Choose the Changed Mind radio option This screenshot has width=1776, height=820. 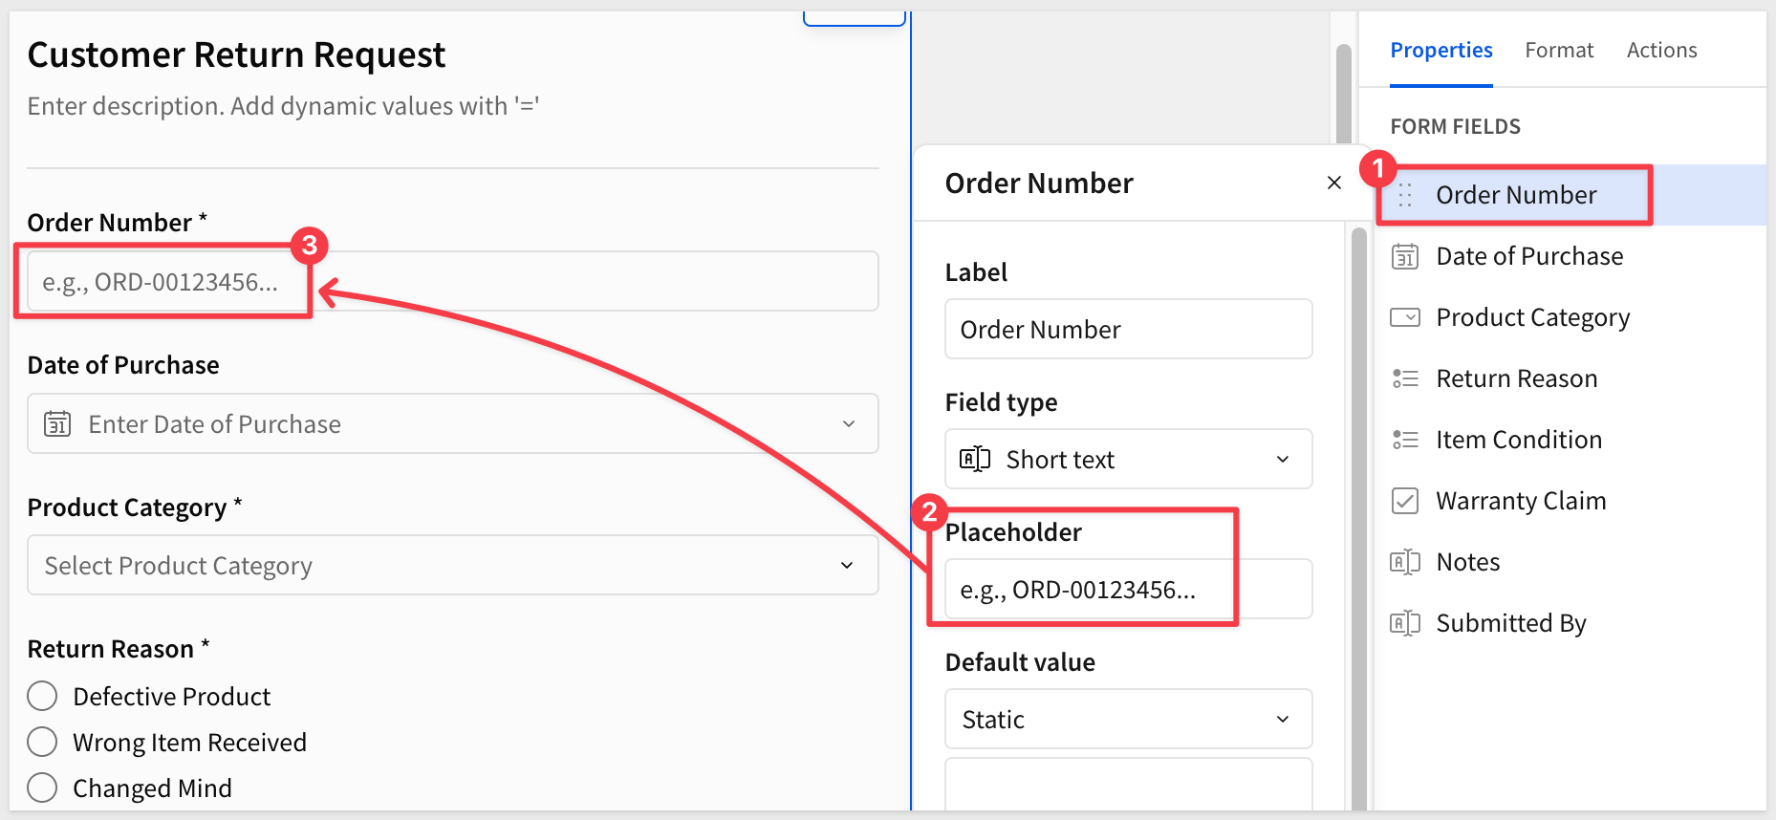pos(42,788)
